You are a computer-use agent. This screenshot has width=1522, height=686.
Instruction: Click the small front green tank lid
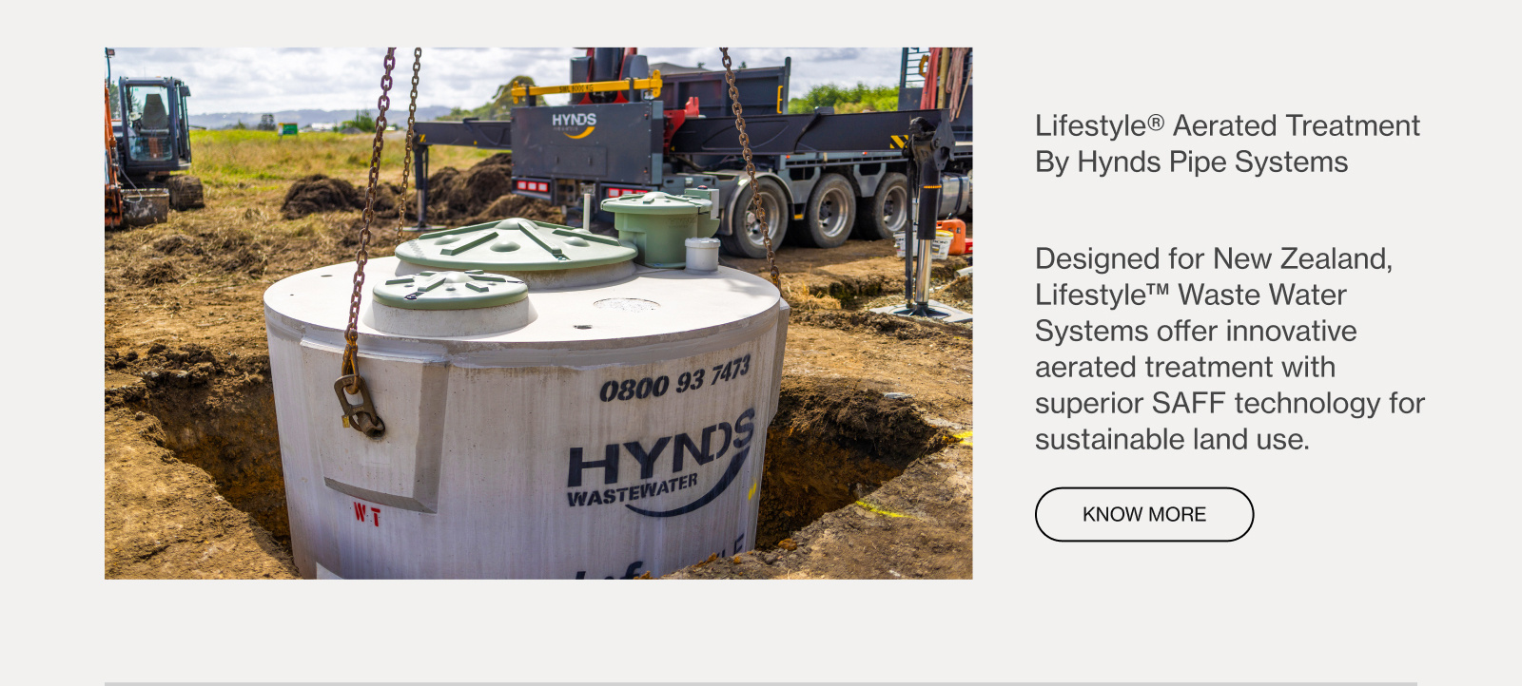pyautogui.click(x=450, y=289)
